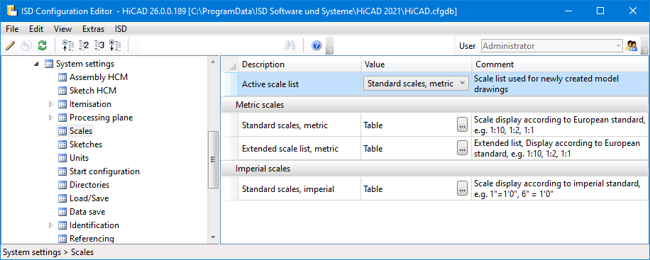Viewport: 650px width, 260px height.
Task: Click the binoculars search icon
Action: pyautogui.click(x=290, y=45)
